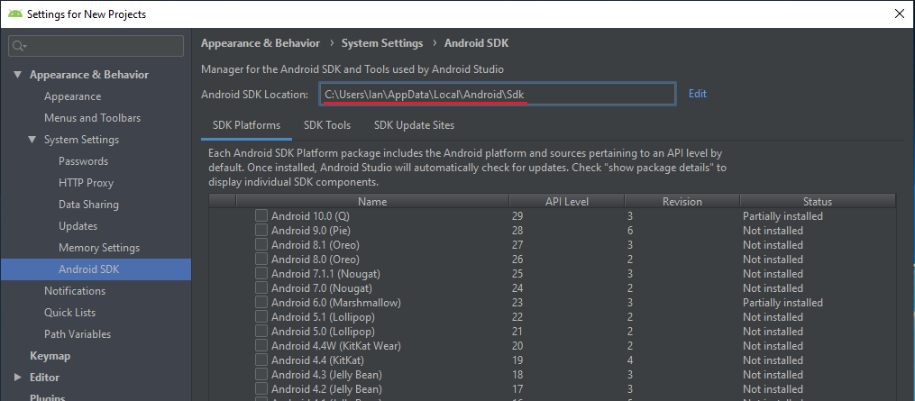Open the SDK Update Sites tab
This screenshot has width=915, height=401.
pyautogui.click(x=414, y=125)
